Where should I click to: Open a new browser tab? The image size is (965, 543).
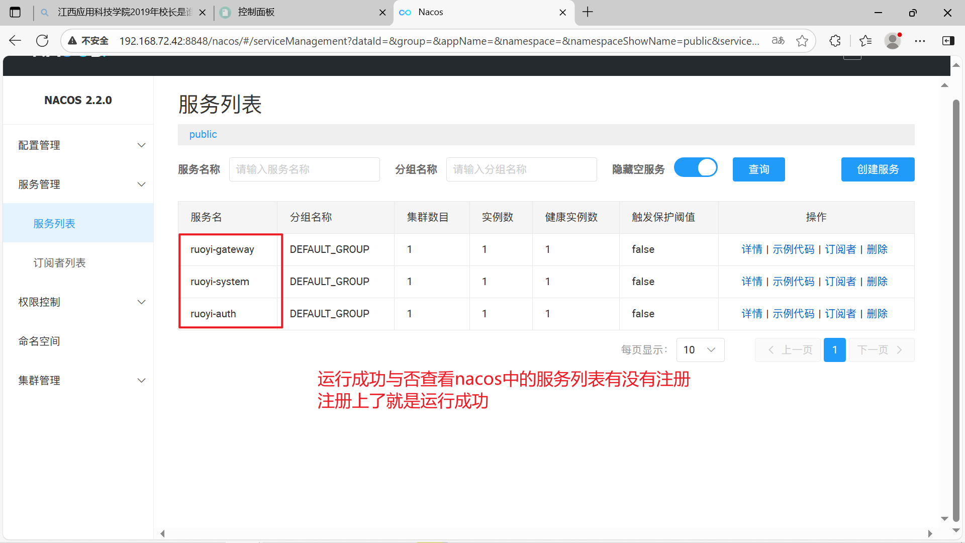pos(588,12)
